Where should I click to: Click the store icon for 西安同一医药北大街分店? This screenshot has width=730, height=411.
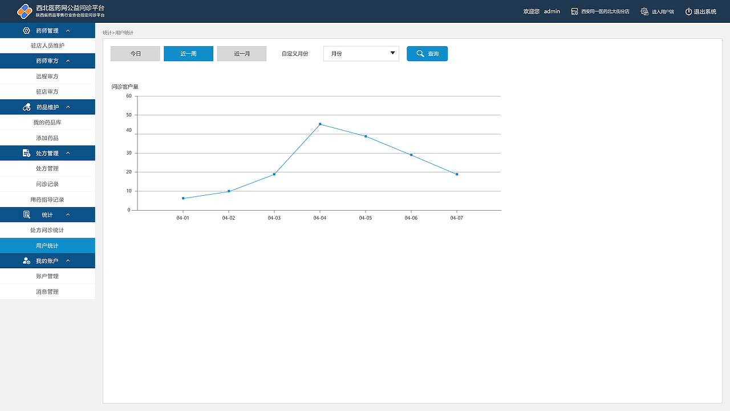pos(575,11)
